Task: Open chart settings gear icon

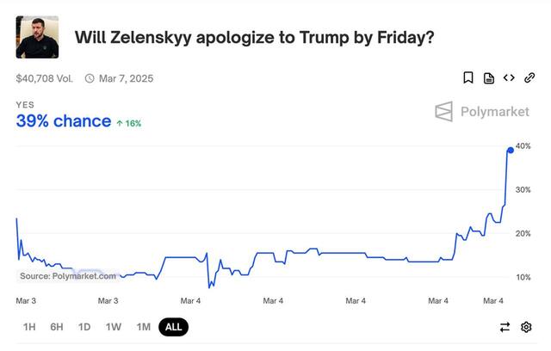Action: pyautogui.click(x=526, y=327)
